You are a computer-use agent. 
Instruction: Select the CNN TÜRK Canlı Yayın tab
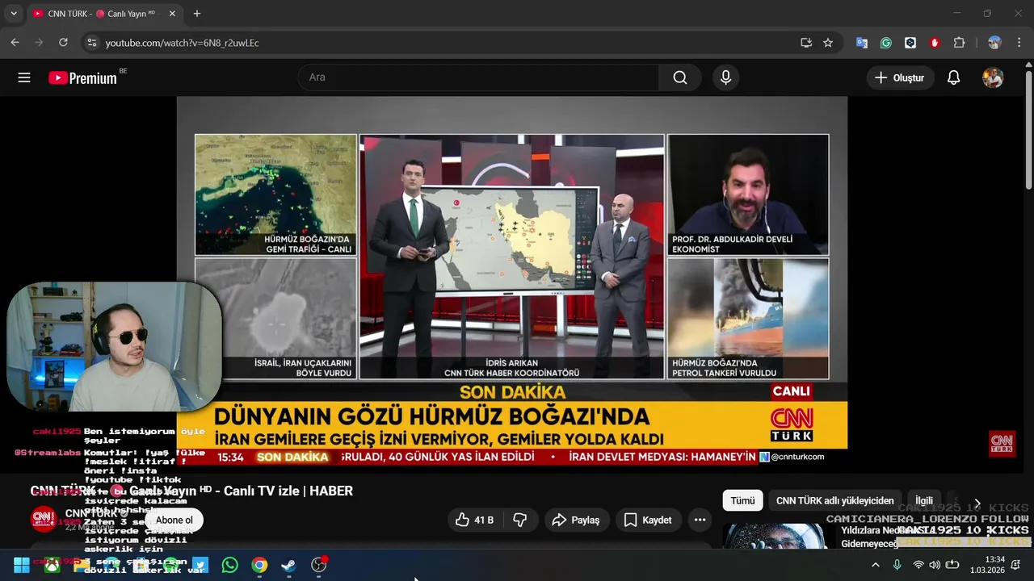point(103,14)
